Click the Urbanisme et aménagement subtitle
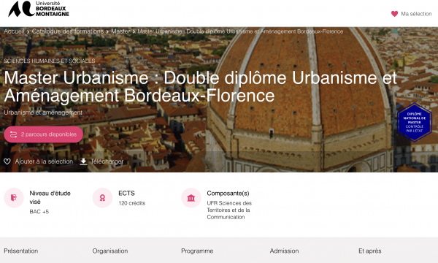This screenshot has width=438, height=263. point(43,113)
